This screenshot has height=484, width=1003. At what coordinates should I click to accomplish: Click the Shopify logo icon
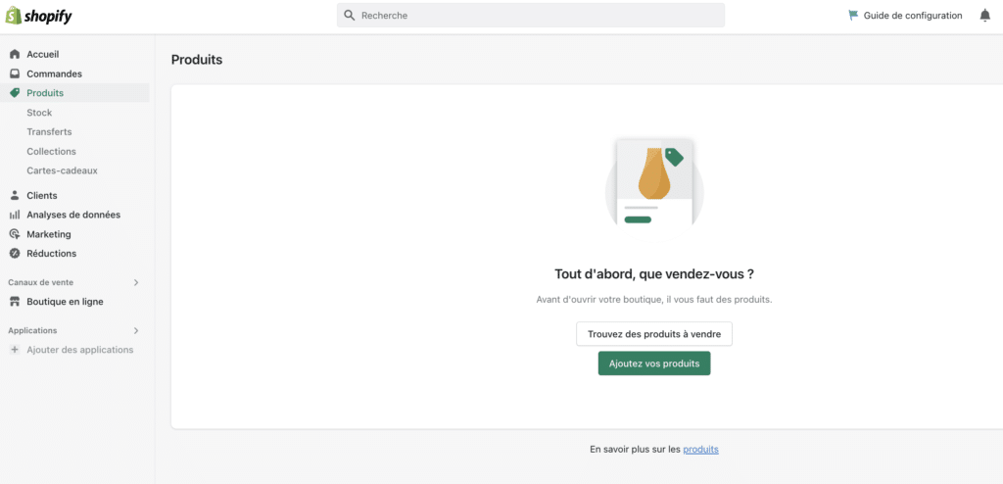tap(14, 16)
